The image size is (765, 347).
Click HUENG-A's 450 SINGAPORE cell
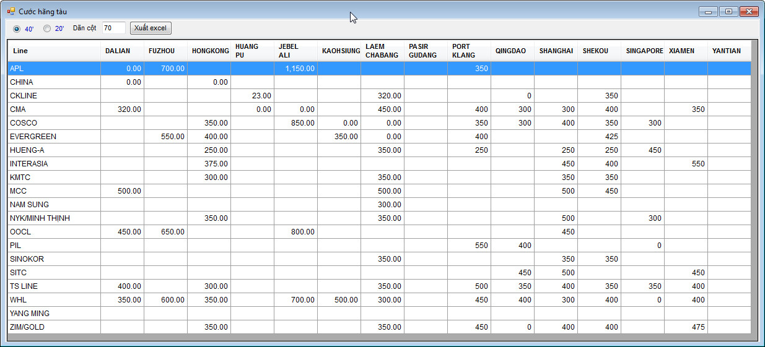point(642,150)
